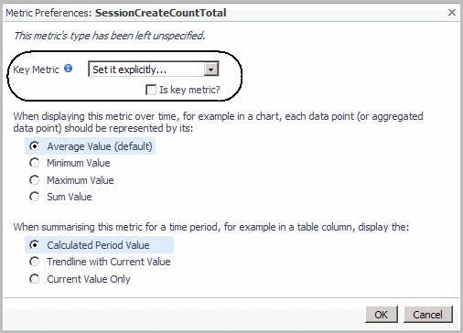
Task: Choose the Minimum Value radio option
Action: pyautogui.click(x=35, y=163)
